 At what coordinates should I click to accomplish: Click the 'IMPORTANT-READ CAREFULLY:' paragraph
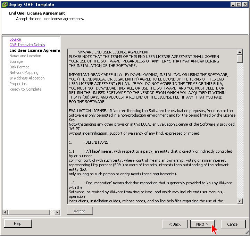[149, 88]
